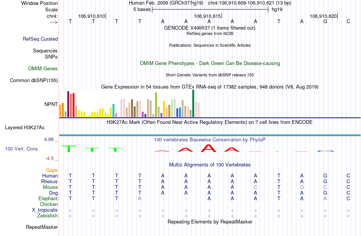Click the Sequences track label
This screenshot has width=361, height=236.
[45, 51]
